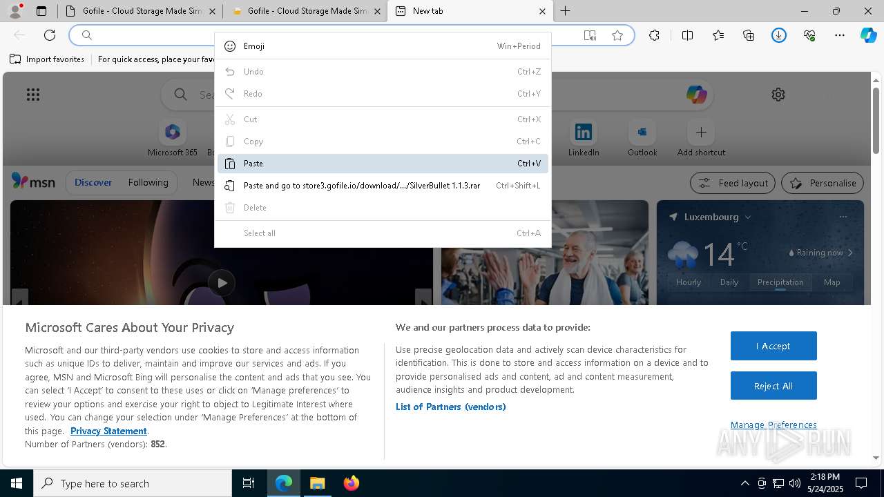Open the LinkedIn shortcut
Screen dimensions: 884x497
tap(584, 139)
